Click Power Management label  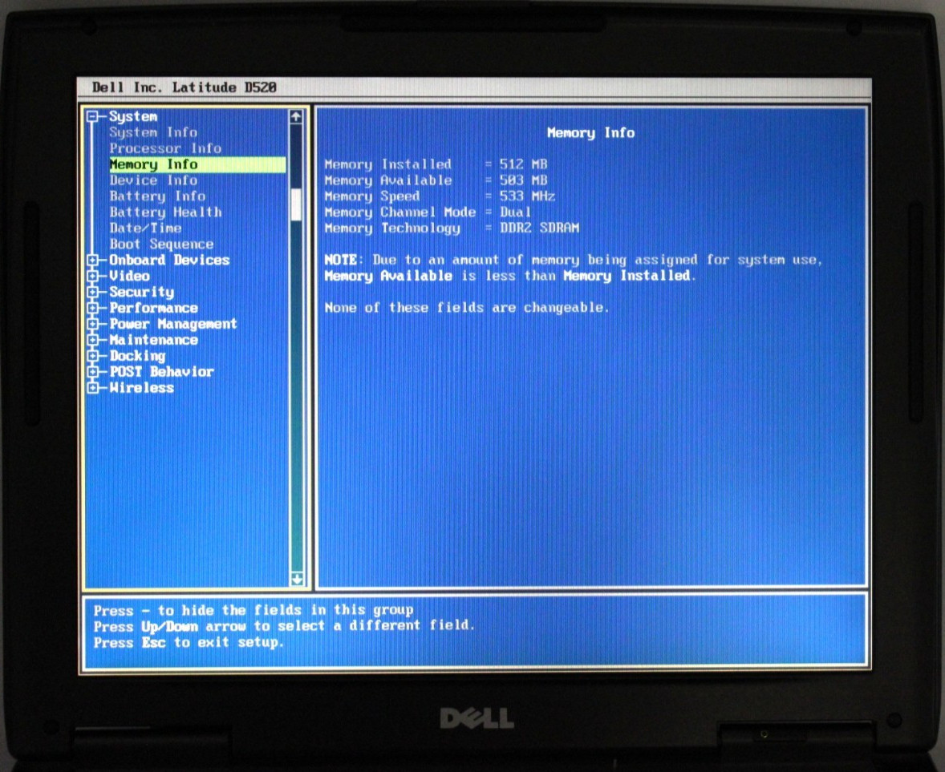173,324
